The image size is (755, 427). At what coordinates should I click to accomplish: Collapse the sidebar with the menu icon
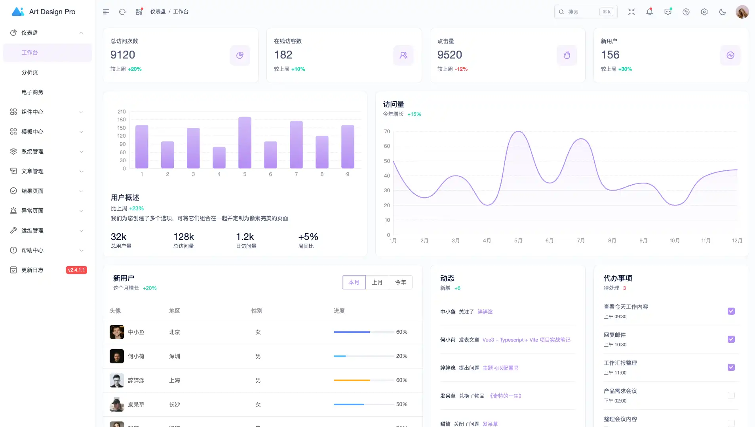click(x=106, y=12)
